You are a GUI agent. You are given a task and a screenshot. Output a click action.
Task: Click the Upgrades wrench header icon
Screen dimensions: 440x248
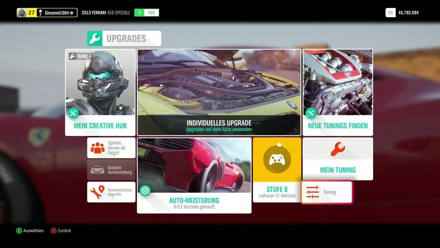tap(95, 39)
